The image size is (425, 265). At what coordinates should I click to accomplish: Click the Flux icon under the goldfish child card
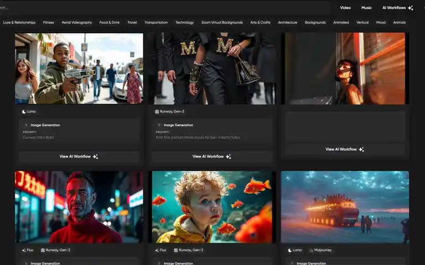157,251
